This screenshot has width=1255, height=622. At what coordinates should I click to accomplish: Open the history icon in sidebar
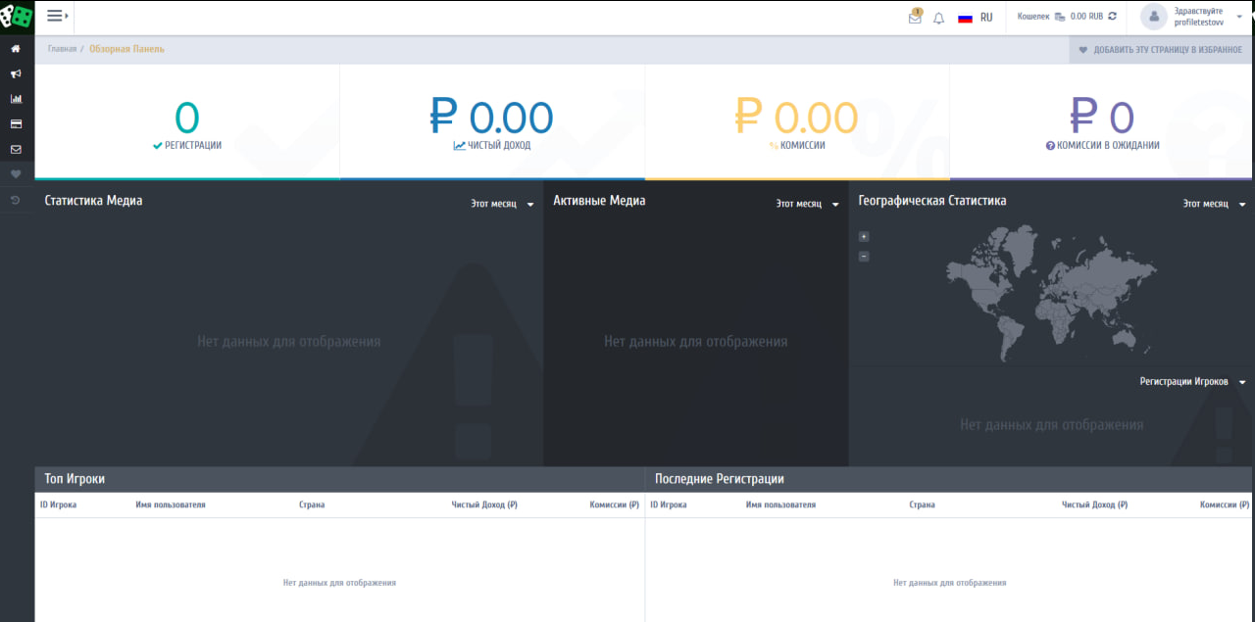(x=16, y=200)
